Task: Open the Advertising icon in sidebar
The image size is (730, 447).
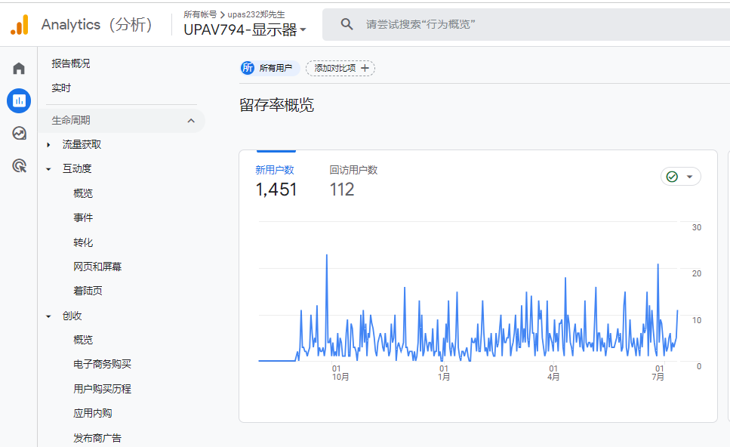Action: pos(19,165)
